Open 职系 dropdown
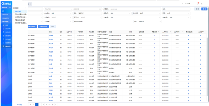Image resolution: width=209 pixels, height=106 pixels. pyautogui.click(x=176, y=13)
